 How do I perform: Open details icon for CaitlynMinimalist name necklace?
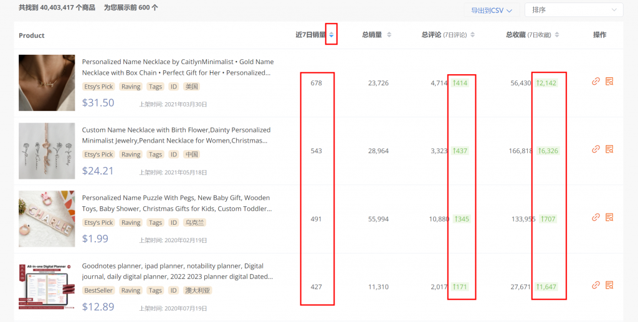coord(609,82)
